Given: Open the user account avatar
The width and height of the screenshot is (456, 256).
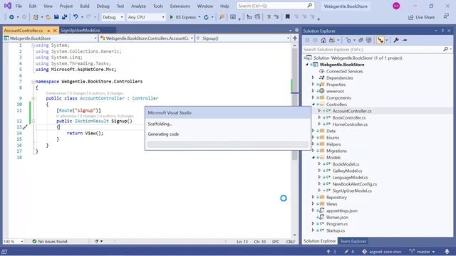Looking at the screenshot, I should pyautogui.click(x=396, y=6).
